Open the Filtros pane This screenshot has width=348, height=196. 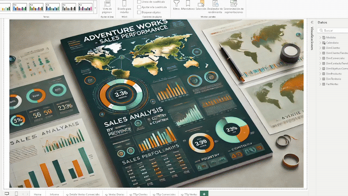click(177, 5)
